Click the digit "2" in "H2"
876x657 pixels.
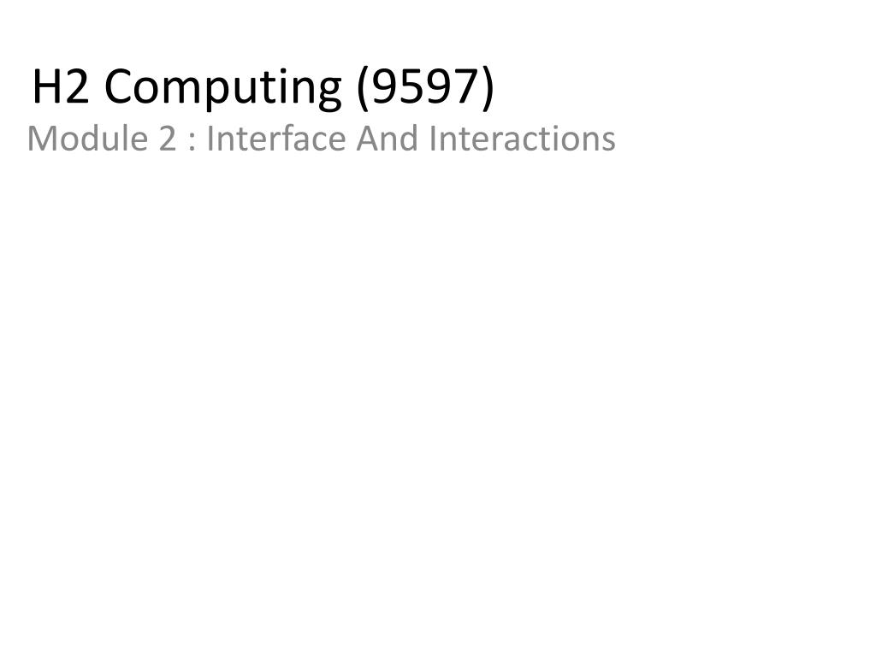point(78,86)
